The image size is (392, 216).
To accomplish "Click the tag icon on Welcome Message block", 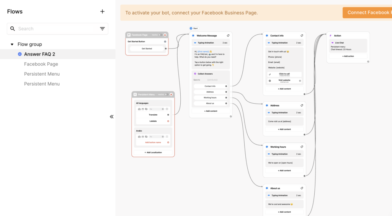I will 228,36.
